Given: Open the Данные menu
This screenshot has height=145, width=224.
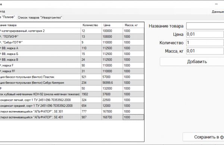Looking at the screenshot, I should pos(218,12).
